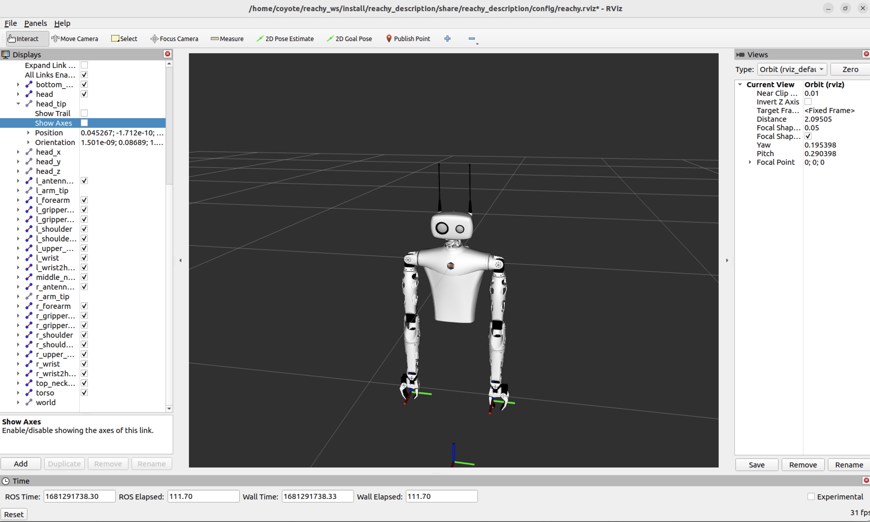Click the r_forearm link icon

click(29, 306)
